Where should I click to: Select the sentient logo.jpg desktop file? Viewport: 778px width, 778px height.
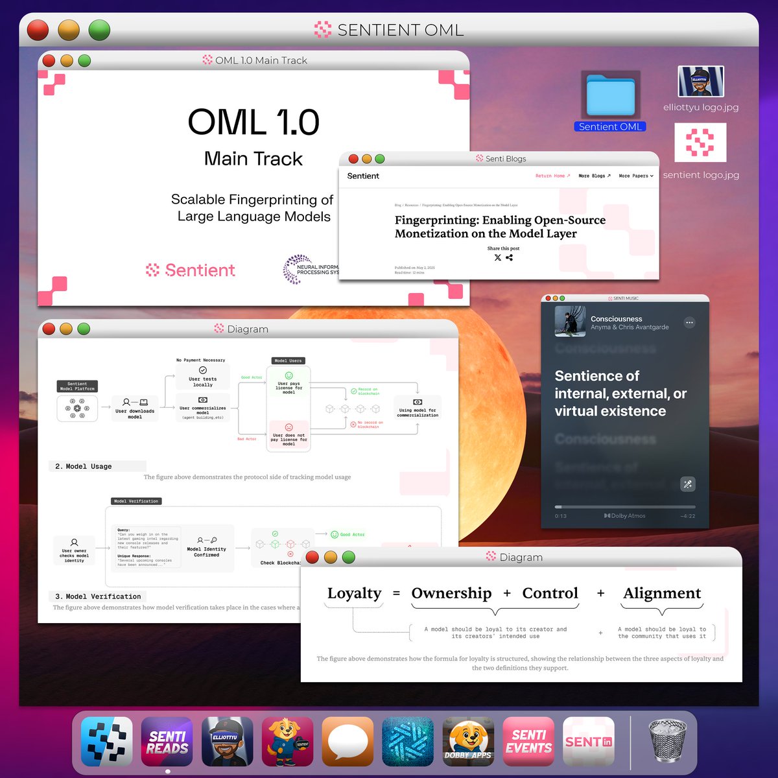tap(701, 152)
